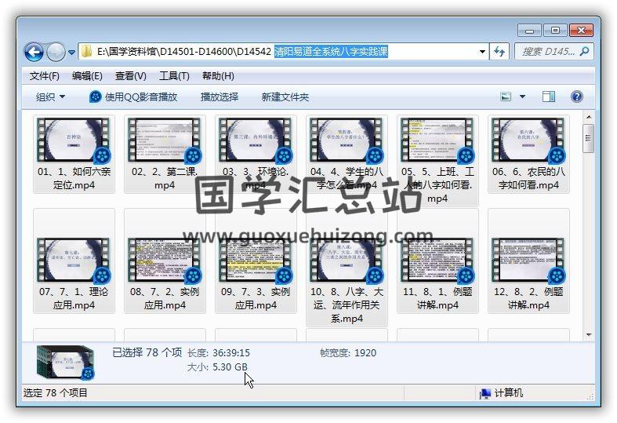Go back with the Back arrow button
This screenshot has height=423, width=617.
coord(34,52)
